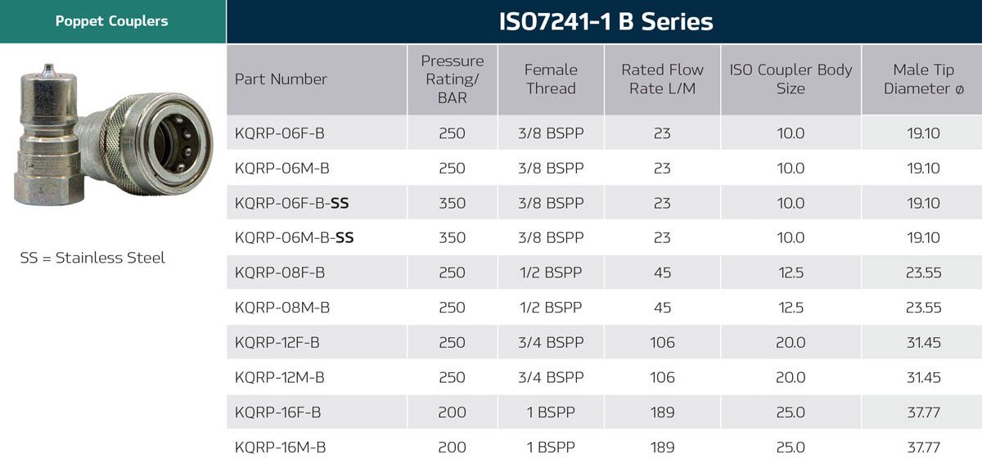Viewport: 982px width, 468px height.
Task: Click the Part Number column header
Action: [x=281, y=79]
